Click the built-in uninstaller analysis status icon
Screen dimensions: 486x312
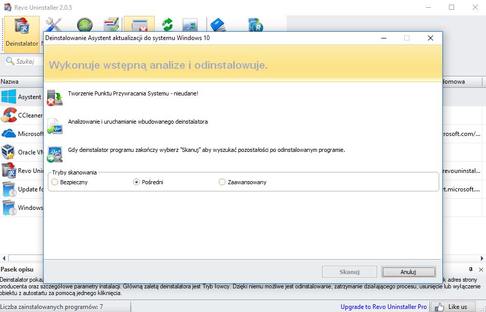(55, 126)
